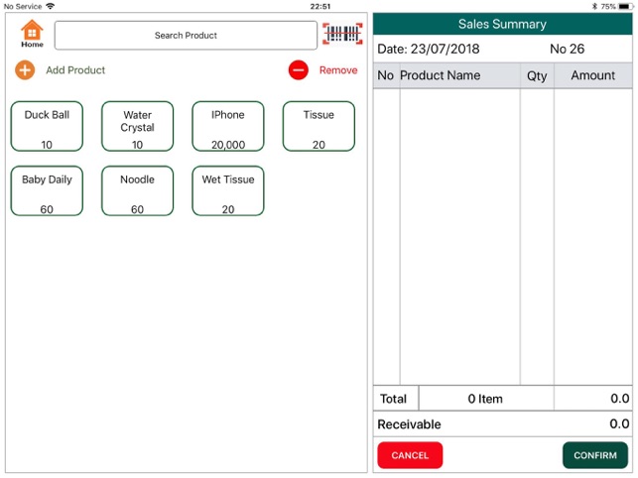This screenshot has width=638, height=478.
Task: Add Duck Ball to the sale
Action: point(47,126)
